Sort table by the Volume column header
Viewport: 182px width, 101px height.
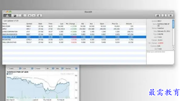click(129, 24)
